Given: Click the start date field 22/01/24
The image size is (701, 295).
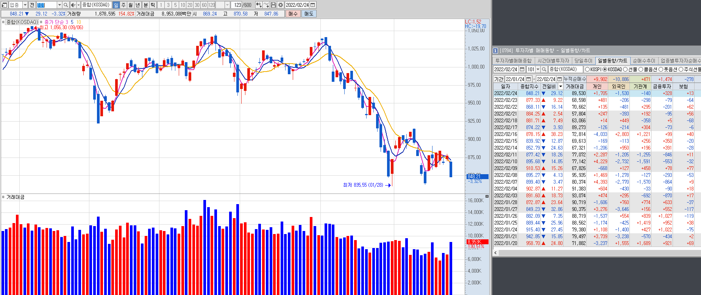Looking at the screenshot, I should pos(515,79).
